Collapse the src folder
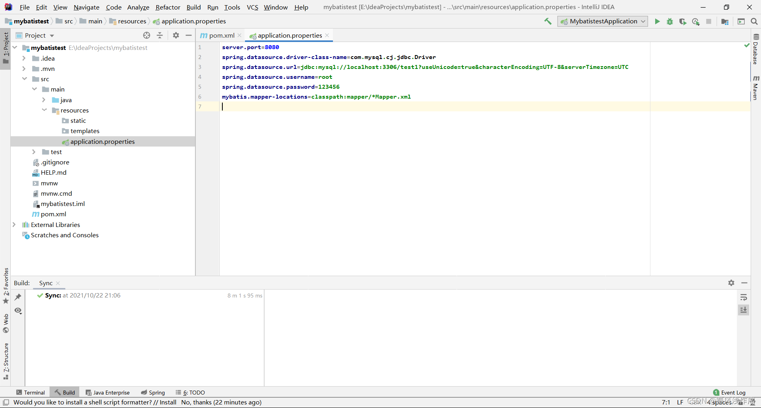 tap(25, 79)
